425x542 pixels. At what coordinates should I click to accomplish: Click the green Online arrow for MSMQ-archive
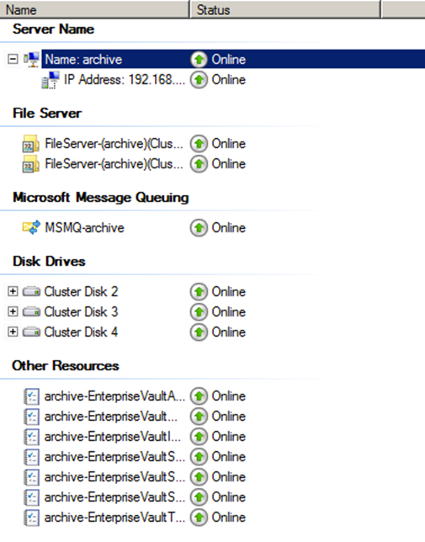(x=199, y=228)
